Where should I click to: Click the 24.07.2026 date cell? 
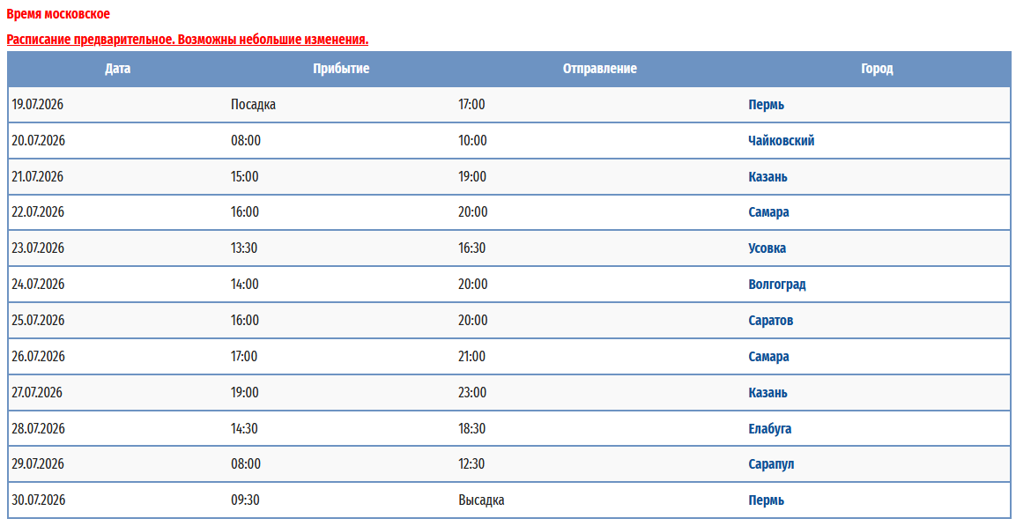pyautogui.click(x=38, y=285)
